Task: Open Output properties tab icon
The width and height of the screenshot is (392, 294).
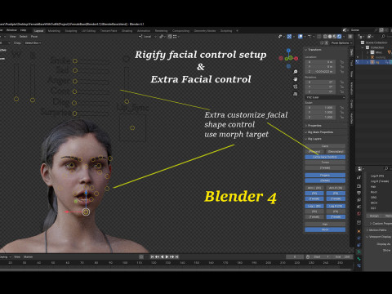Action: (x=359, y=193)
